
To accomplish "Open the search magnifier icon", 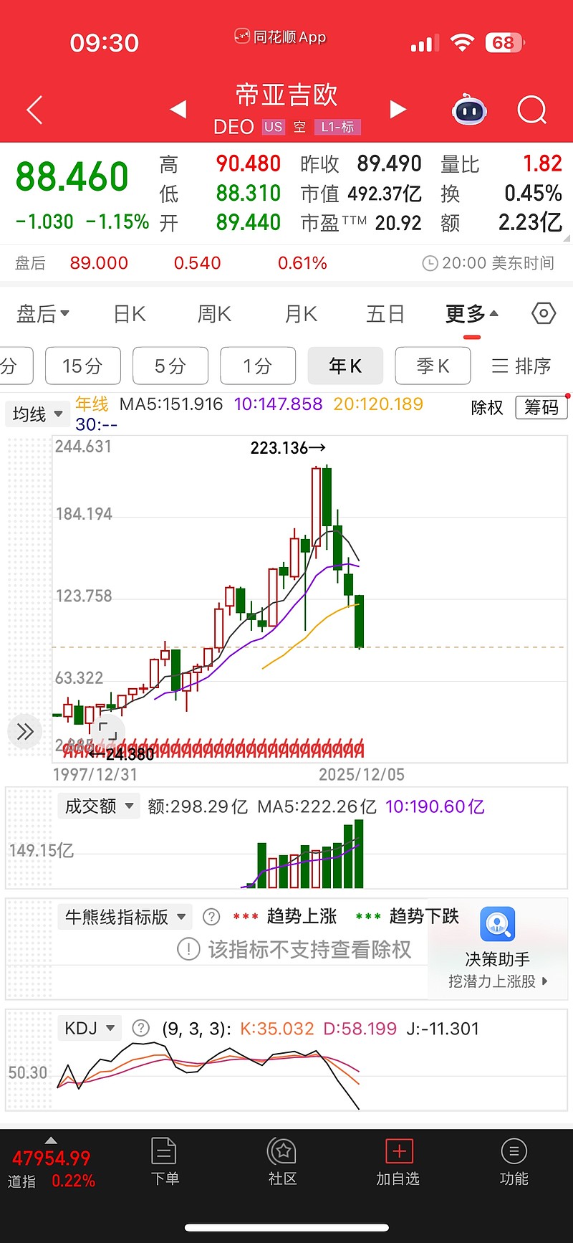I will pyautogui.click(x=531, y=110).
